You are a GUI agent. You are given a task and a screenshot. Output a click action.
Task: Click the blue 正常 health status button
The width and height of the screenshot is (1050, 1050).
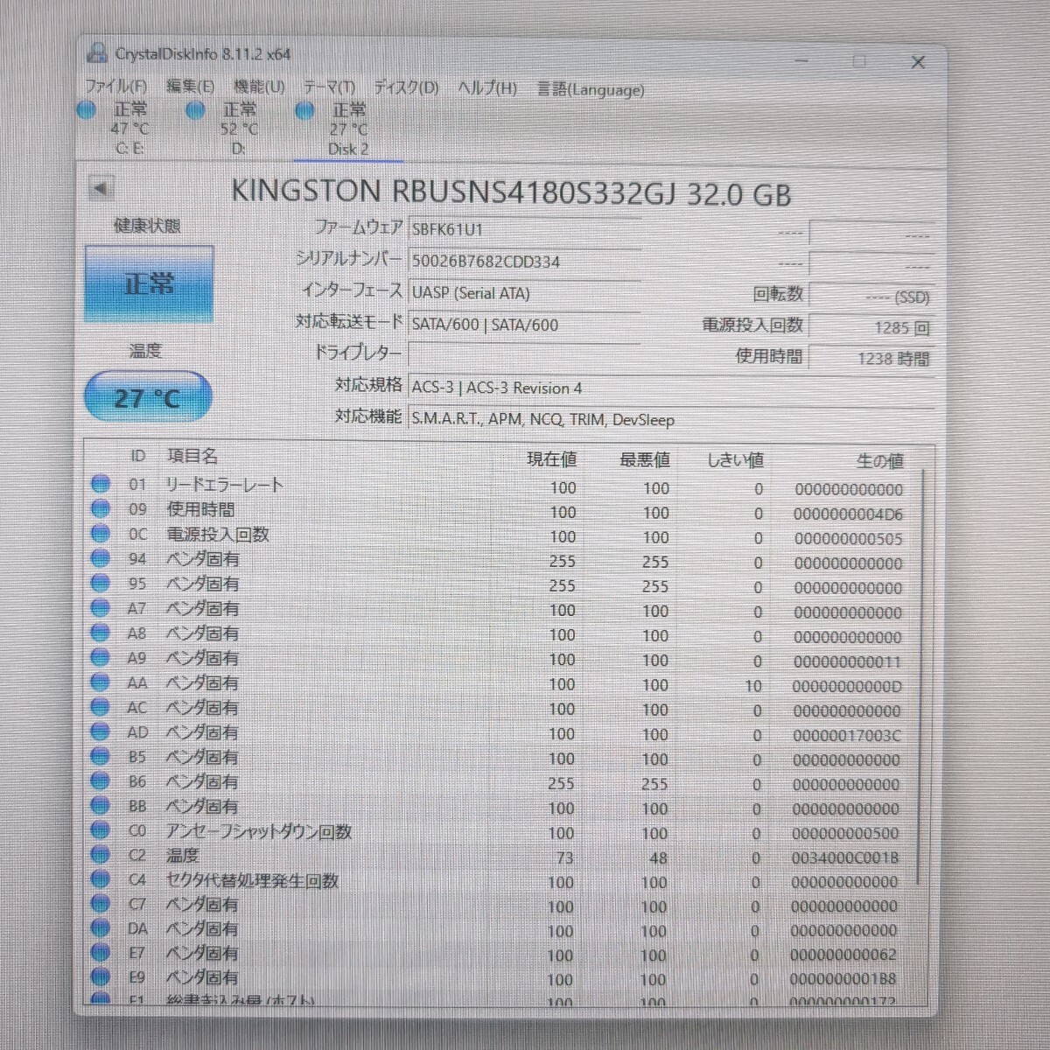click(x=149, y=284)
